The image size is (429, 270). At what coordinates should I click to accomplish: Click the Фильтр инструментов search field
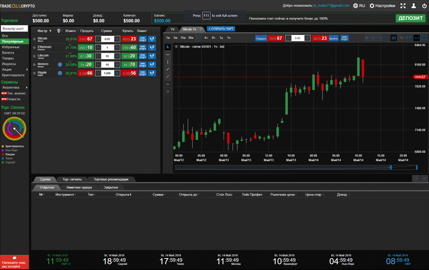click(x=14, y=28)
